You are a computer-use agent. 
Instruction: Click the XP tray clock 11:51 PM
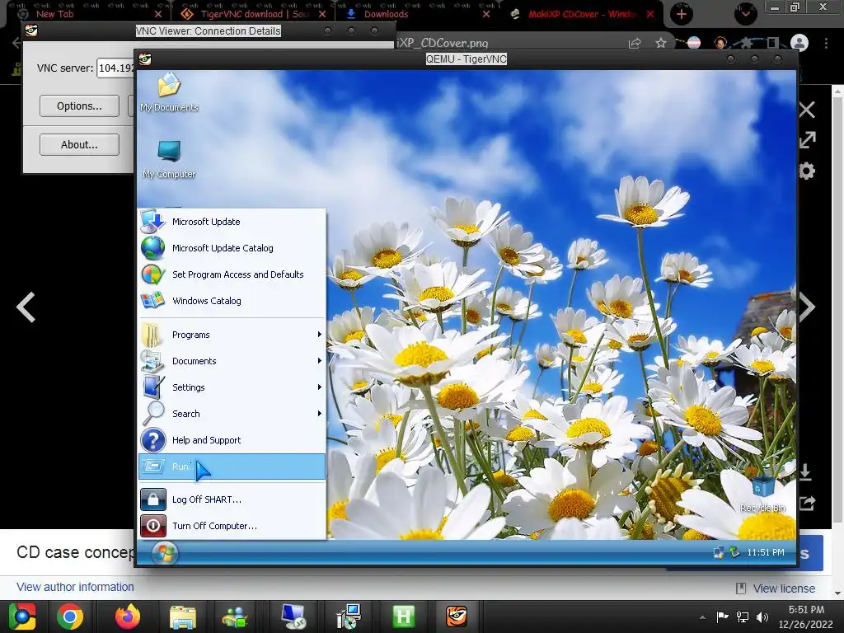[x=766, y=553]
